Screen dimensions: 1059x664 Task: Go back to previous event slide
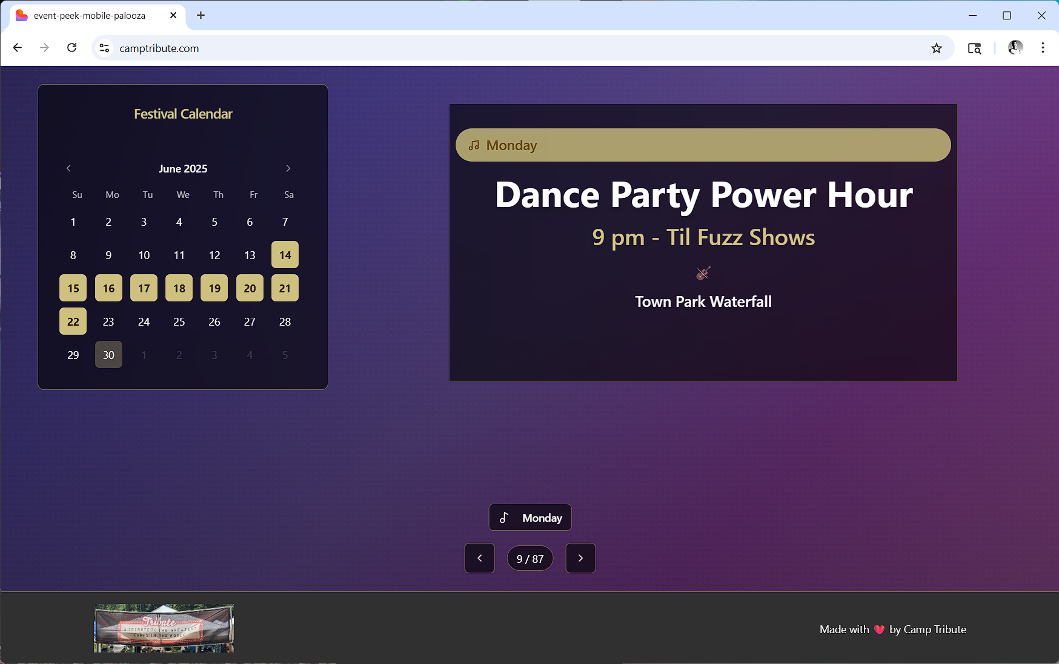pos(479,558)
